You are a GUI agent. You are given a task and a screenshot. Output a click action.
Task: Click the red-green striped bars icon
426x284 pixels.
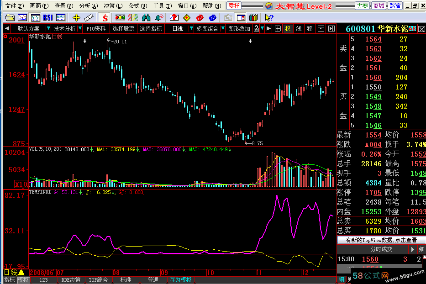click(133, 18)
